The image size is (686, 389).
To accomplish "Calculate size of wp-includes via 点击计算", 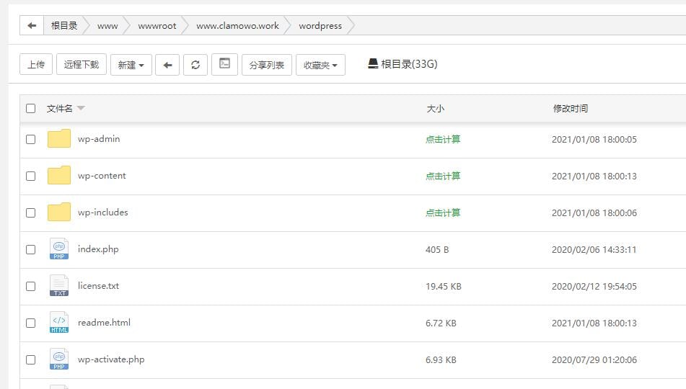I will click(443, 213).
